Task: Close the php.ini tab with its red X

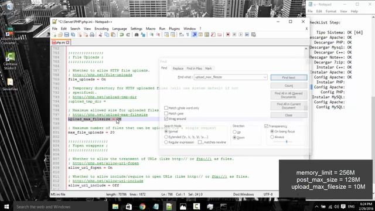Action: pos(68,42)
